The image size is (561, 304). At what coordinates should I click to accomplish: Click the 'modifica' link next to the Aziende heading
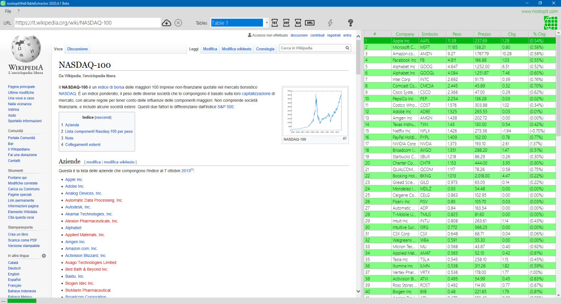pos(93,162)
